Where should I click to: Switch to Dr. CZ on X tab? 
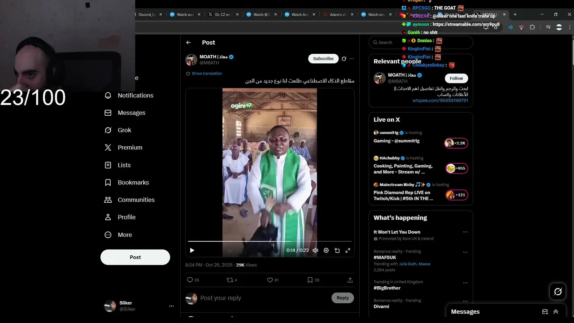pos(222,14)
